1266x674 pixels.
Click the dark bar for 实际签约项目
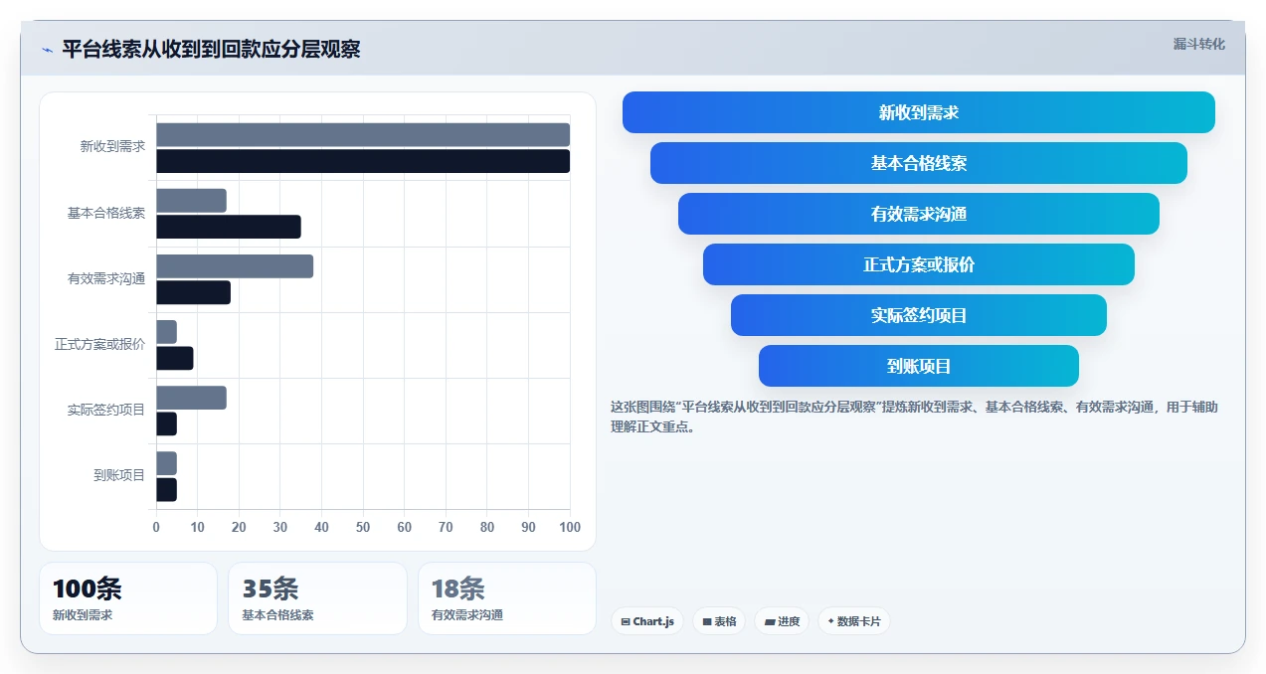click(x=166, y=423)
